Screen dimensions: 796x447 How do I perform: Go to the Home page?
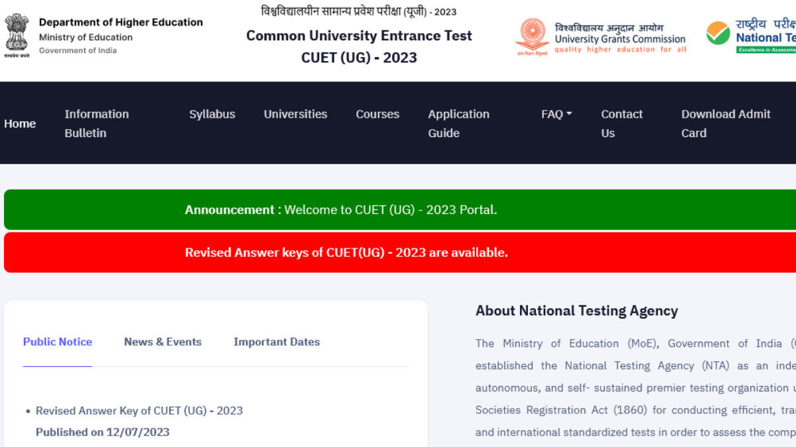point(20,123)
